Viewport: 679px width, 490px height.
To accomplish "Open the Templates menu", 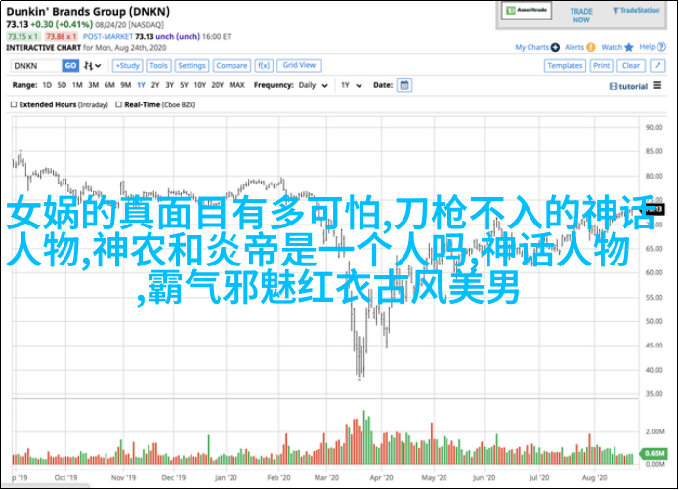I will 565,66.
